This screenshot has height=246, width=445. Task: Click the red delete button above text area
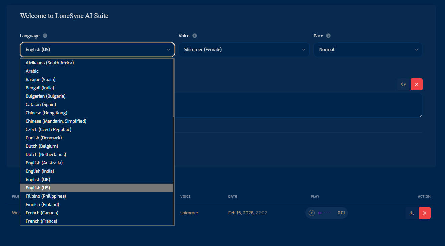coord(417,84)
